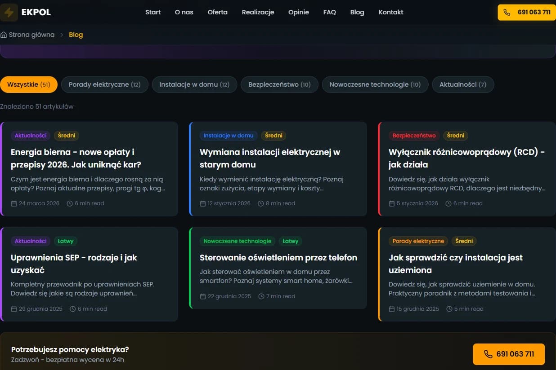Filter by Aktualności (7)
Viewport: 556px width, 370px height.
(463, 84)
